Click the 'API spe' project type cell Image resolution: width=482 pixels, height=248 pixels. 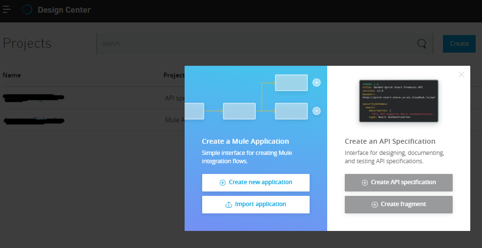coord(175,98)
